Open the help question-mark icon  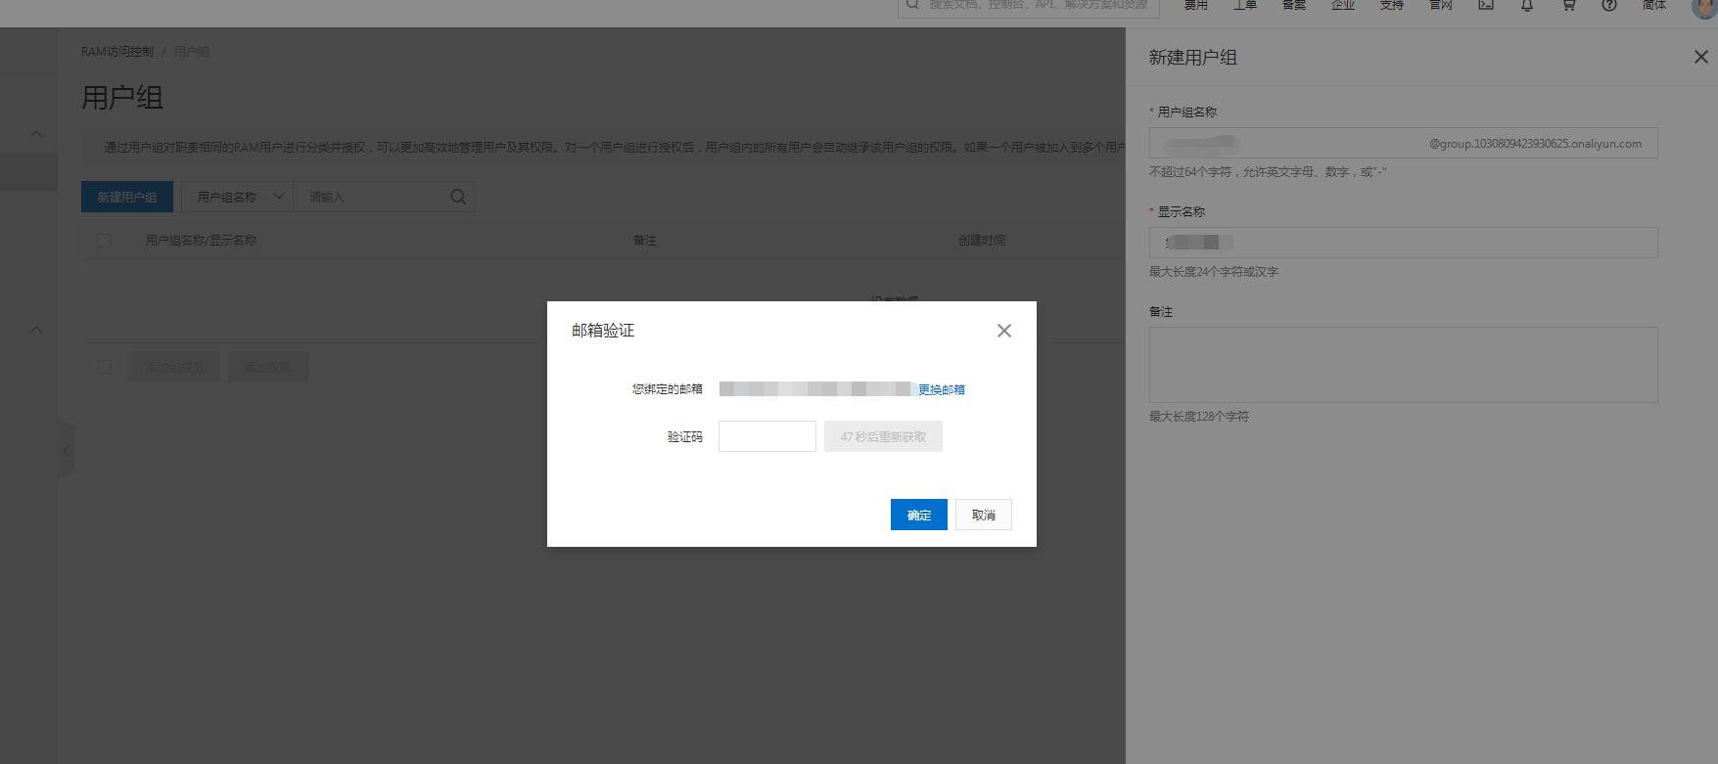[1609, 5]
